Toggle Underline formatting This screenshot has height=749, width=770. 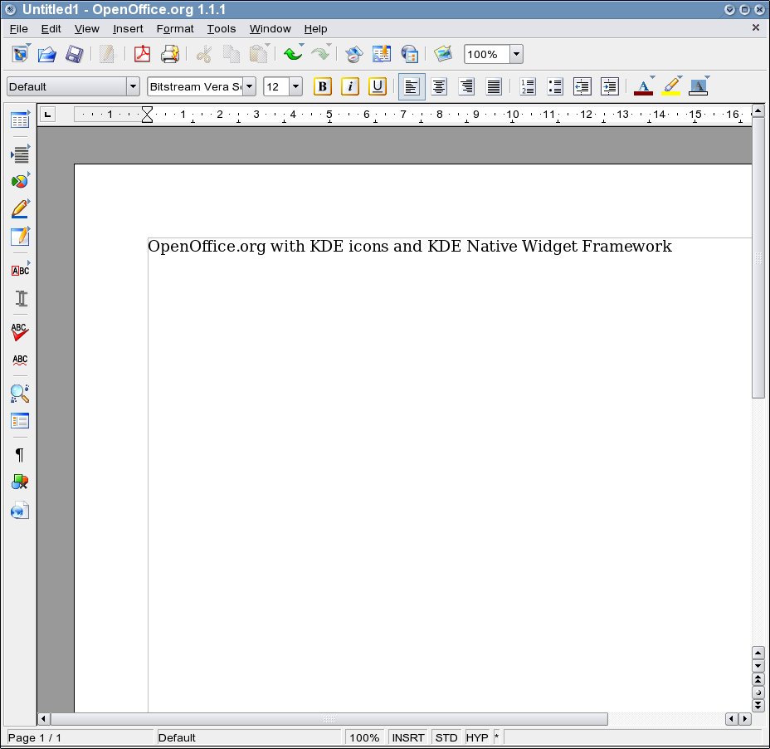point(378,86)
